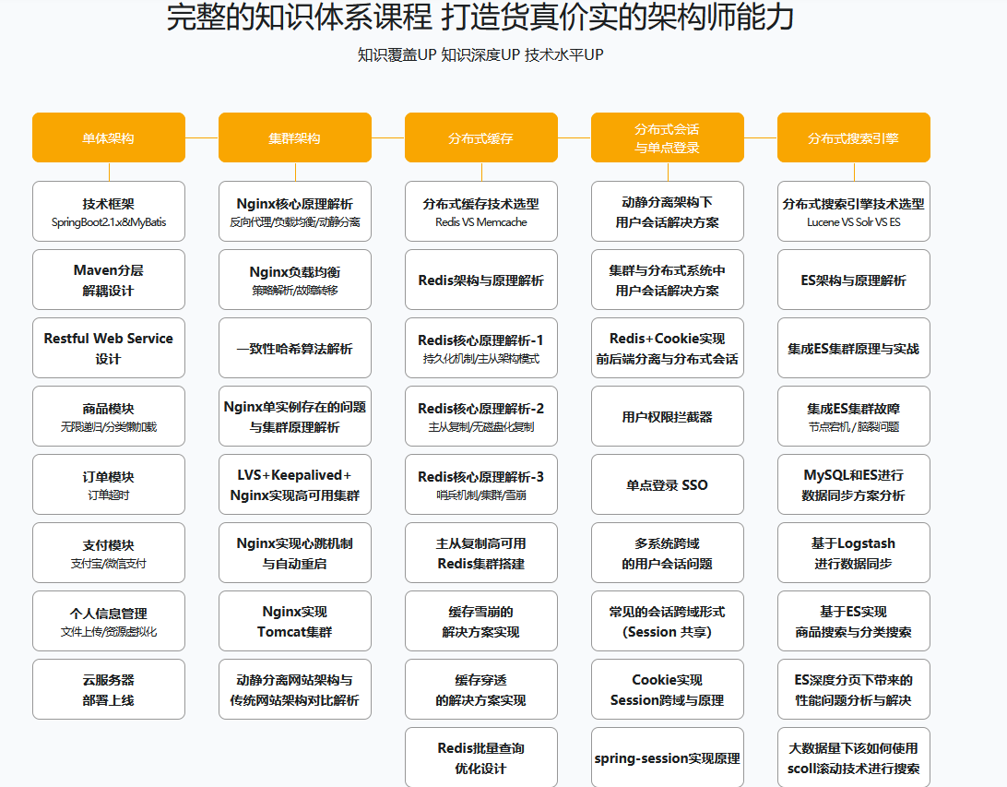Select the 集群架构 orange header
This screenshot has height=787, width=1007.
tap(295, 137)
